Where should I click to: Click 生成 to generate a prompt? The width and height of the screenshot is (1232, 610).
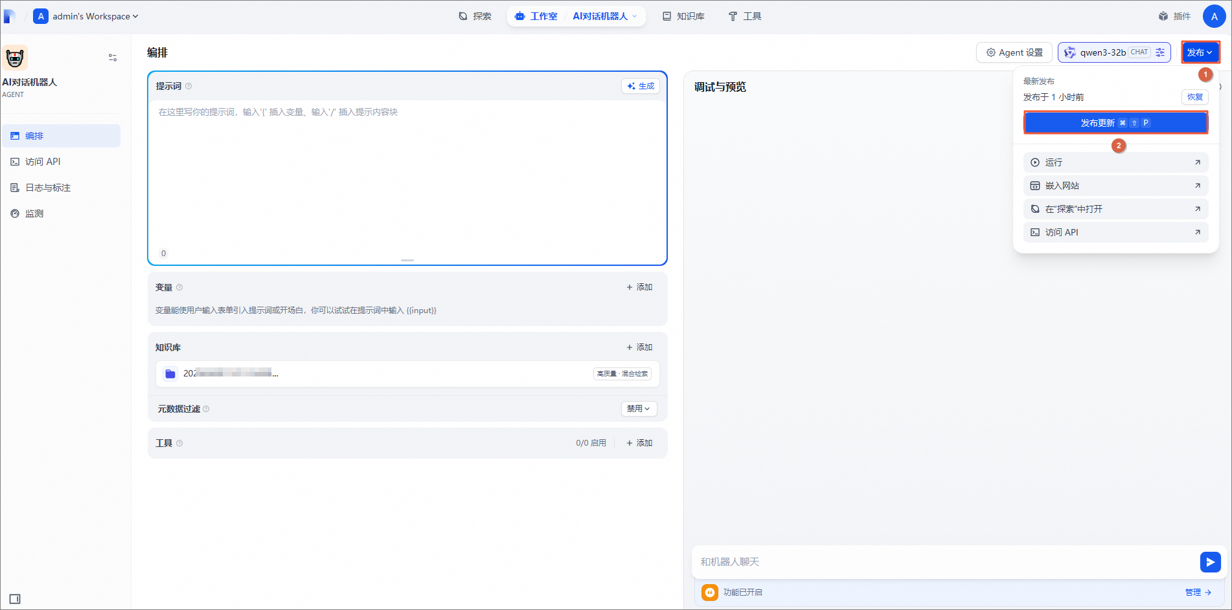click(x=641, y=86)
